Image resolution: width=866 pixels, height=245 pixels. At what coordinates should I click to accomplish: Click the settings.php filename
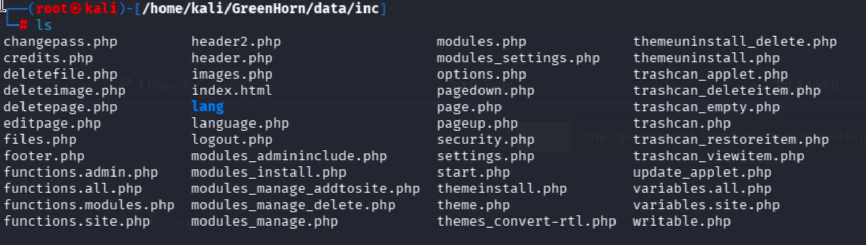click(x=485, y=156)
